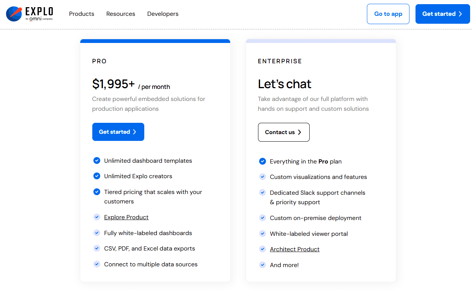Click checkmark beside And more!

pos(263,265)
